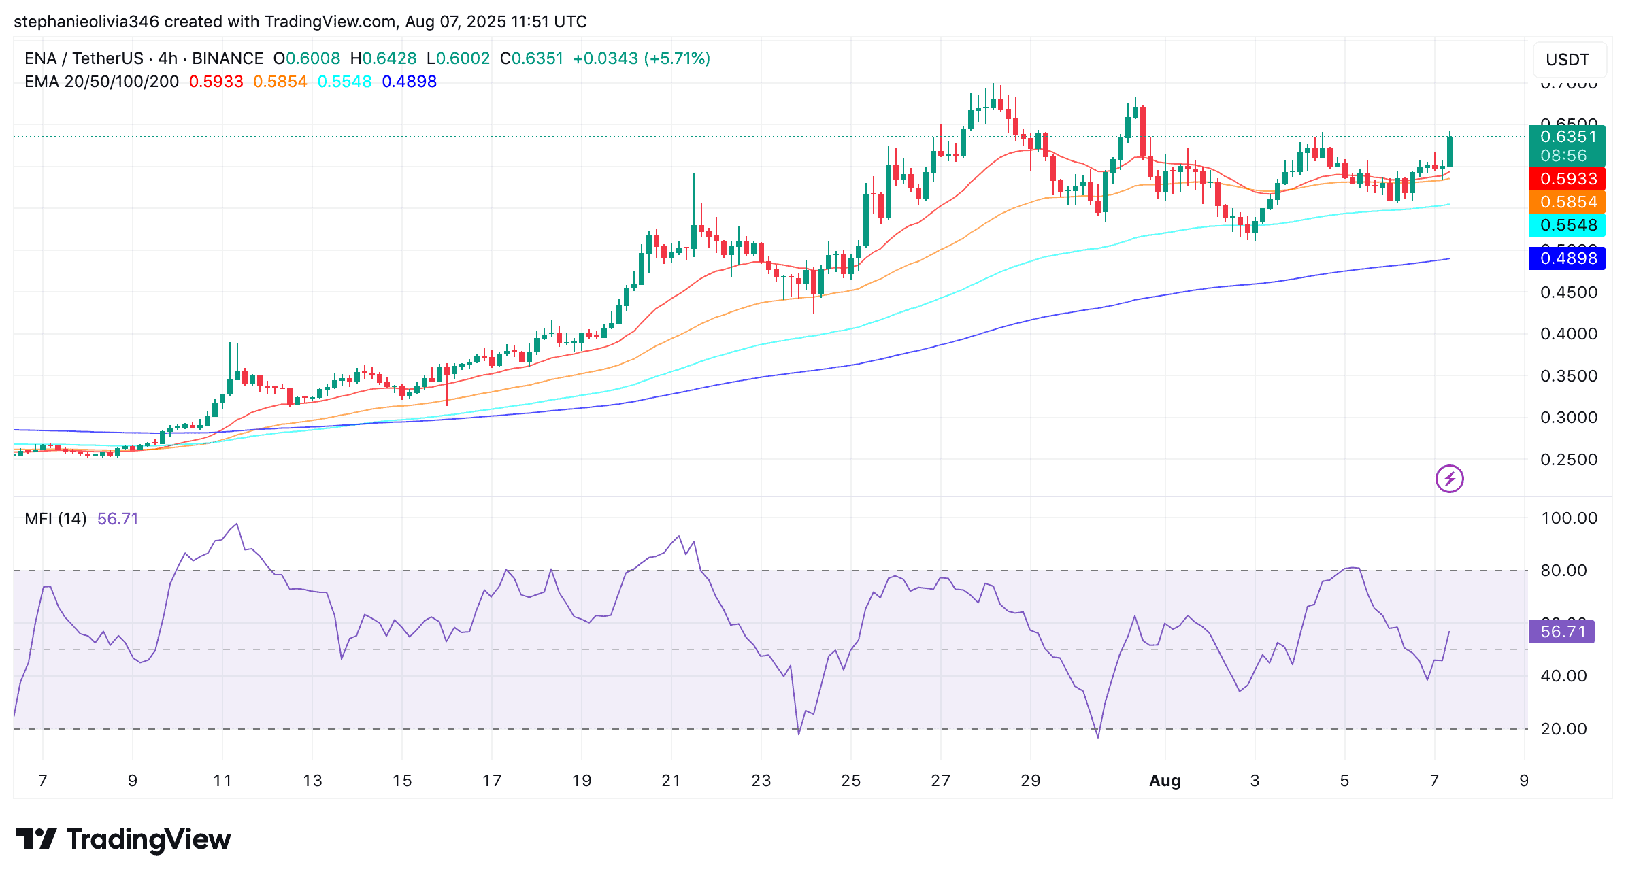The height and width of the screenshot is (880, 1626).
Task: Open the USDT currency selector
Action: click(1567, 60)
